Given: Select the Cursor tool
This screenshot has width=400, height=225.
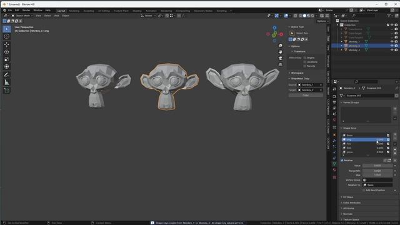Looking at the screenshot, I should click(x=7, y=36).
